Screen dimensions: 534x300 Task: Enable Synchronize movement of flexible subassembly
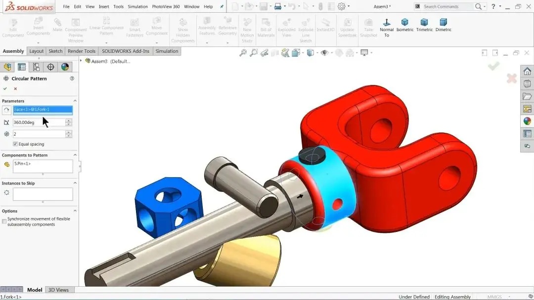[4, 222]
